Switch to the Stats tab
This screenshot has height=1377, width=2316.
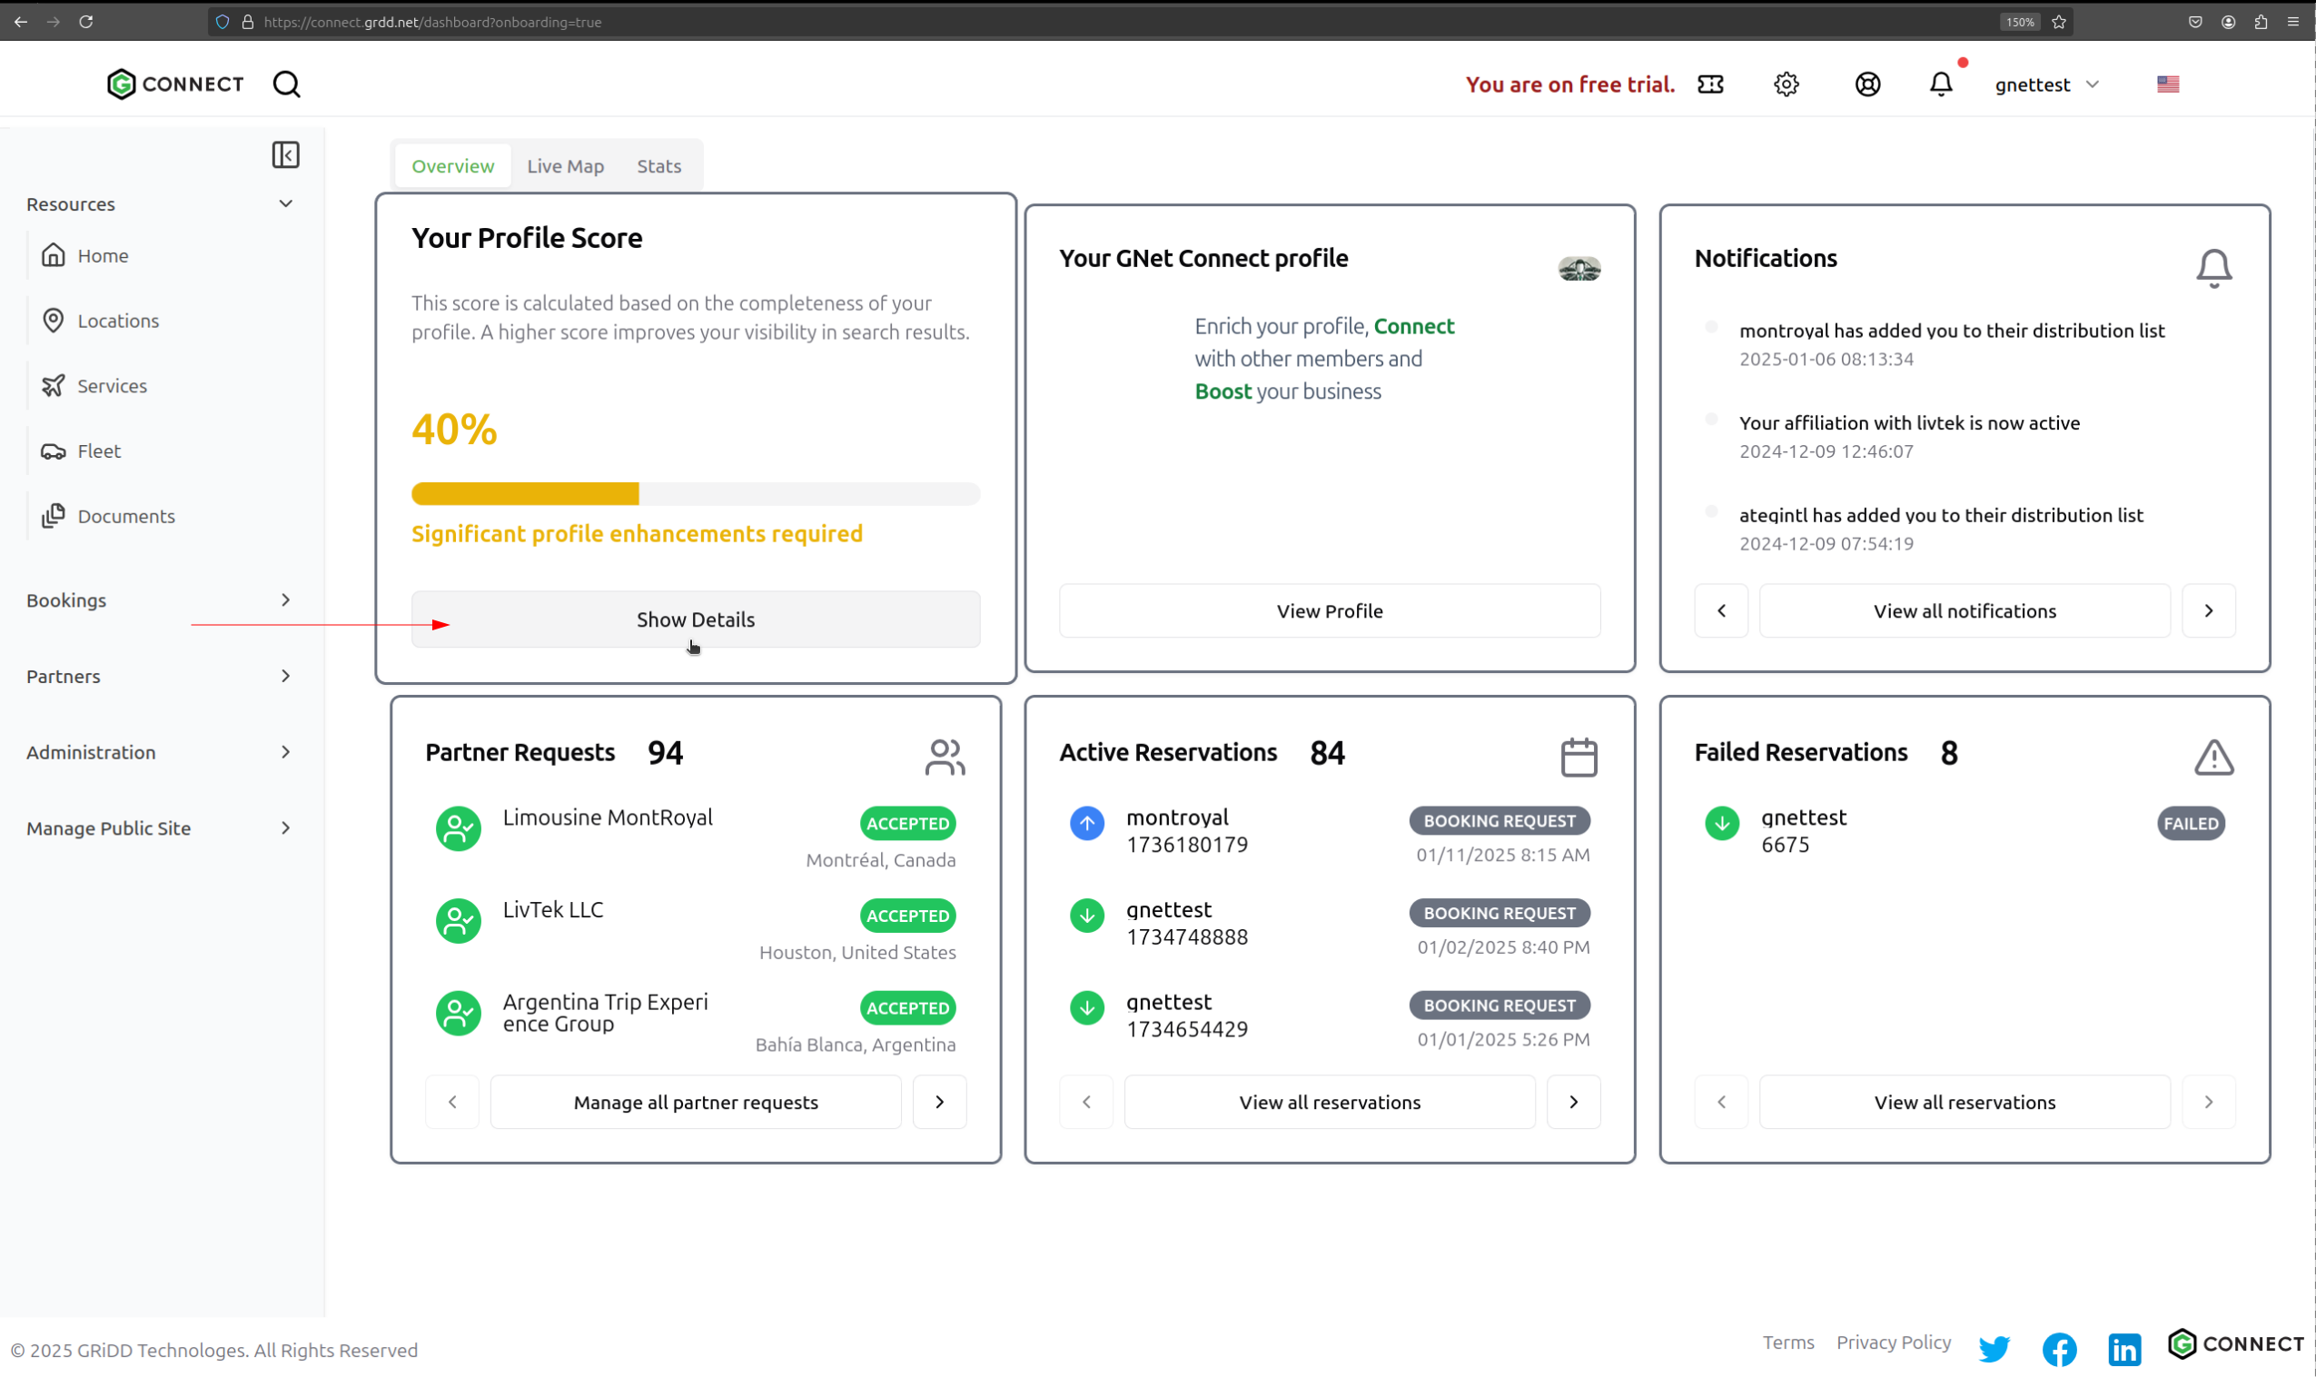658,166
